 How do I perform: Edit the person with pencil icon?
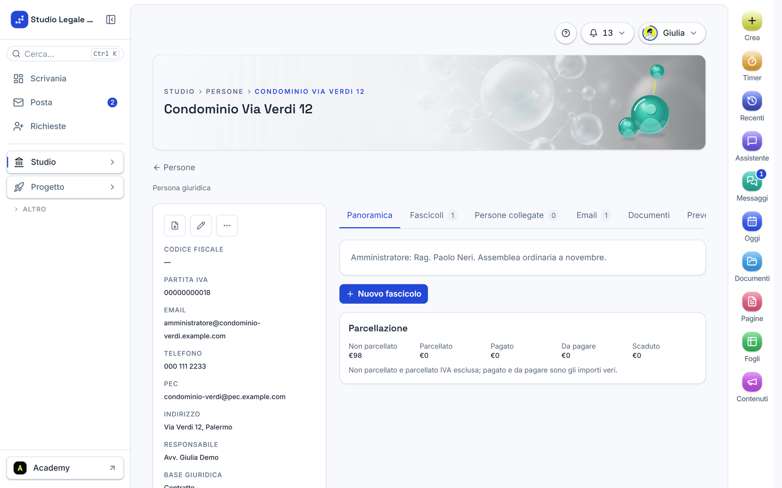(201, 226)
